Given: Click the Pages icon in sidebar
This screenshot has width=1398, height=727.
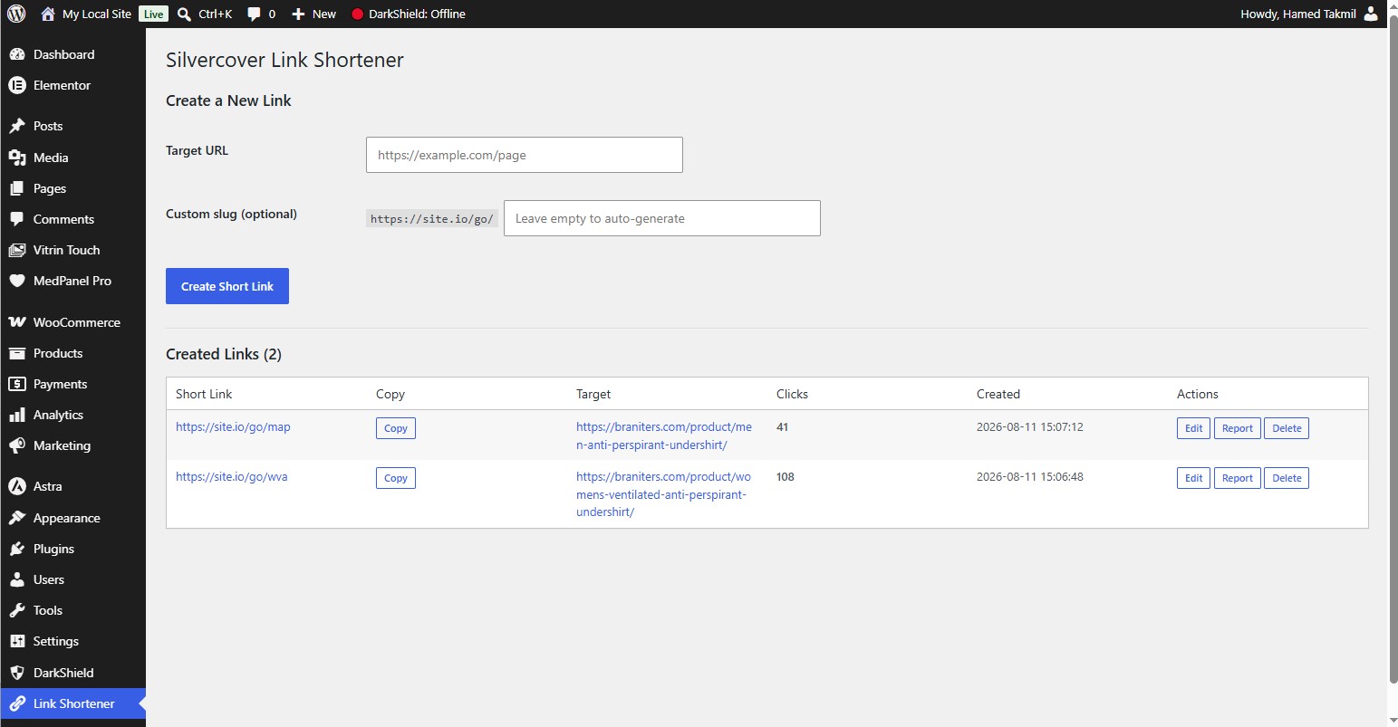Looking at the screenshot, I should tap(16, 188).
